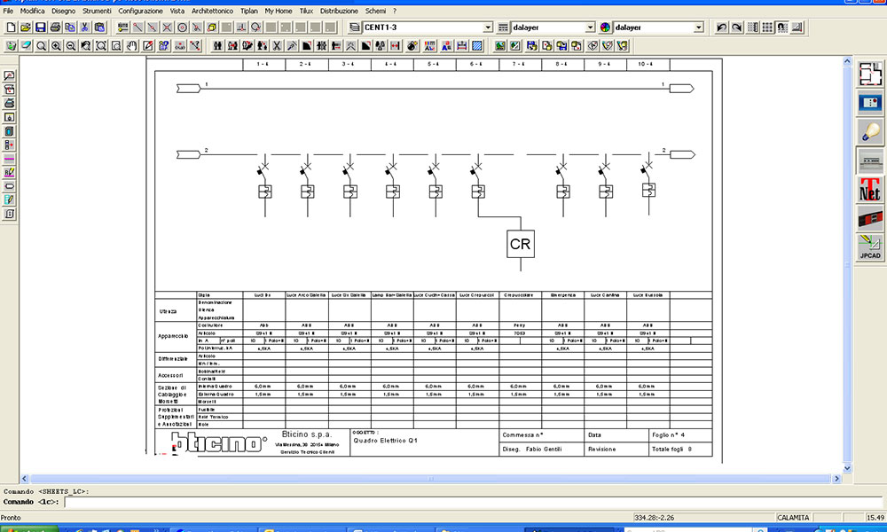The height and width of the screenshot is (532, 887).
Task: Expand the color dalayer dropdown
Action: [x=699, y=27]
